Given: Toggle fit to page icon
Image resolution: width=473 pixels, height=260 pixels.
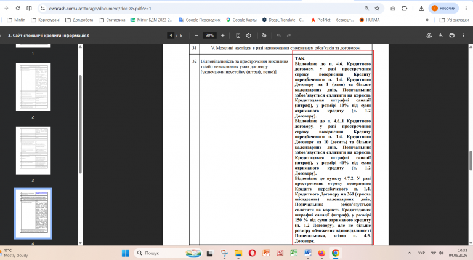Looking at the screenshot, I should click(238, 36).
